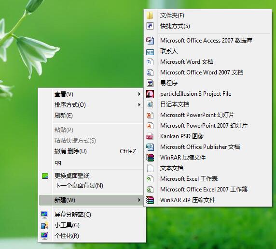Click the gadgets icon beside 小工具(G)
This screenshot has width=276, height=249.
coord(44,225)
